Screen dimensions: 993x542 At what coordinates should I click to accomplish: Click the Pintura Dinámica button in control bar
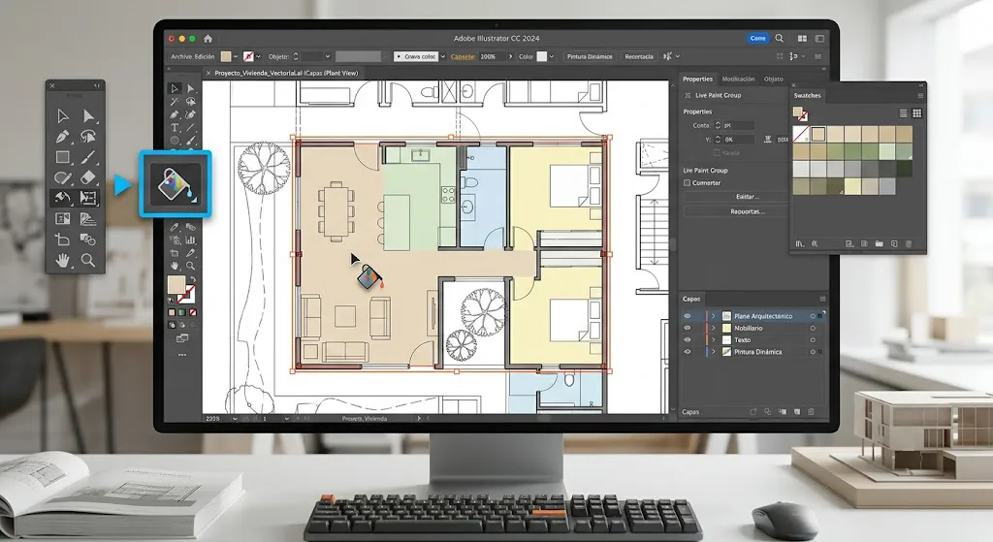click(590, 56)
